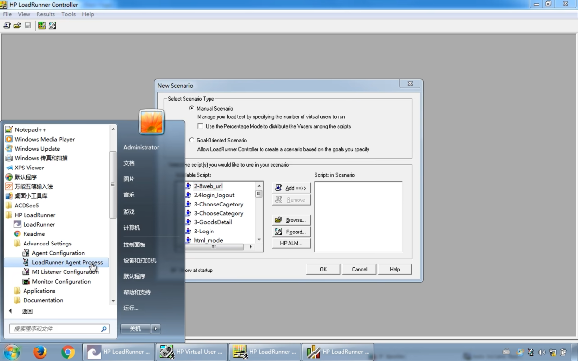Click the Available Scripts horizontal scrollbar right arrow
The width and height of the screenshot is (578, 361).
tap(250, 247)
